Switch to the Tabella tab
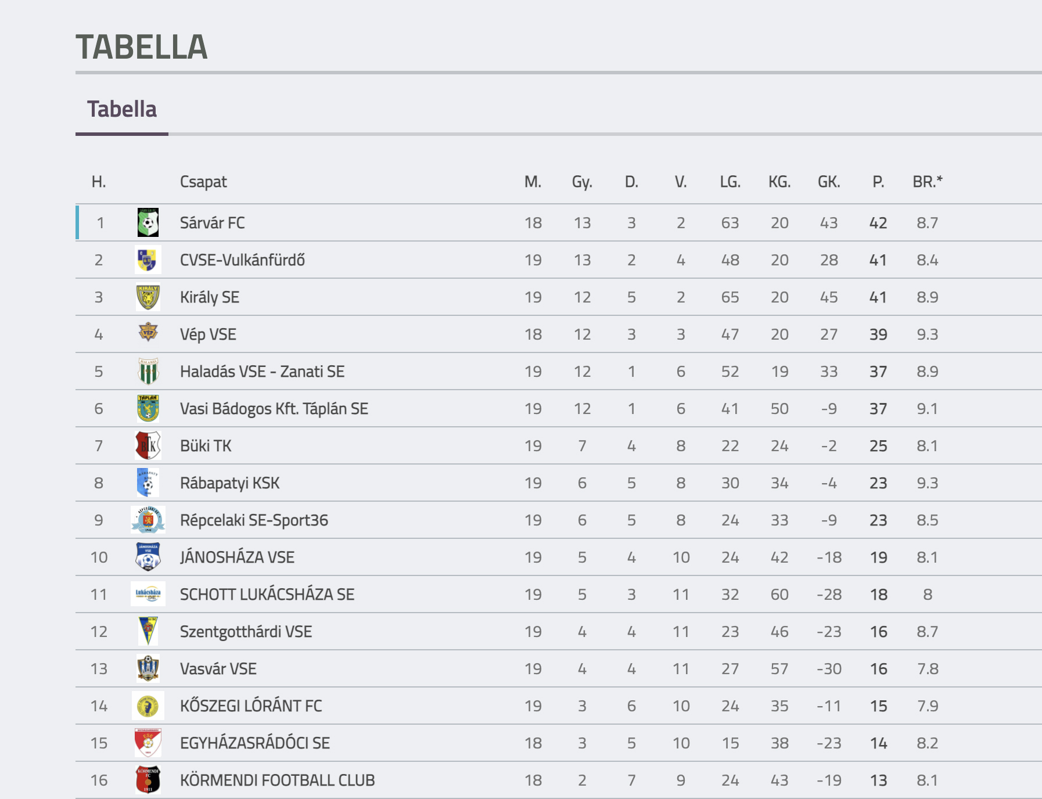 tap(122, 109)
